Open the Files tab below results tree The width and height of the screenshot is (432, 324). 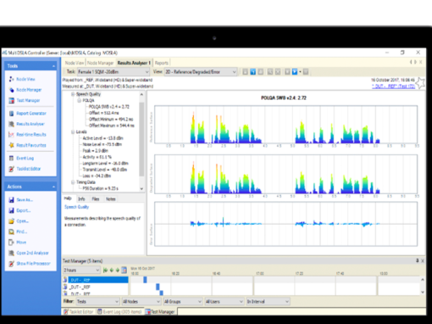click(96, 199)
